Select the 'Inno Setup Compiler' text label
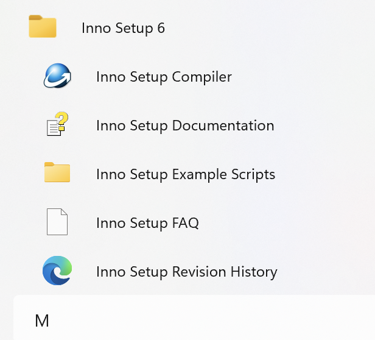Image resolution: width=375 pixels, height=340 pixels. tap(164, 77)
